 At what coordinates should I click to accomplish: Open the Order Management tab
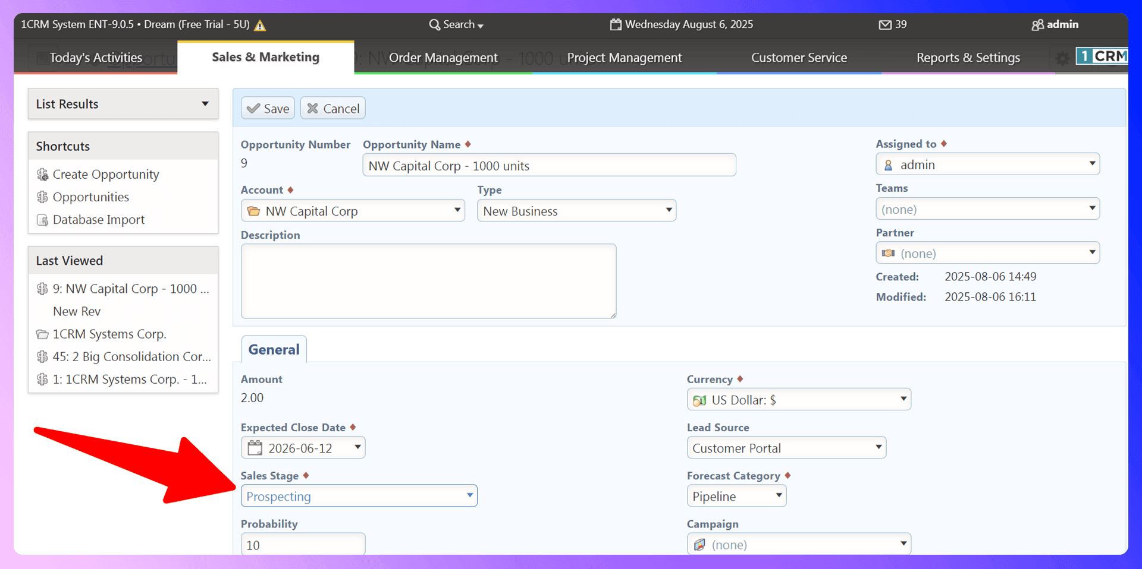pos(443,58)
